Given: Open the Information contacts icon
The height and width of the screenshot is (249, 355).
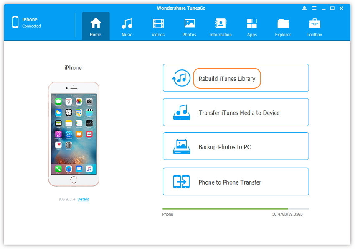Looking at the screenshot, I should [221, 23].
